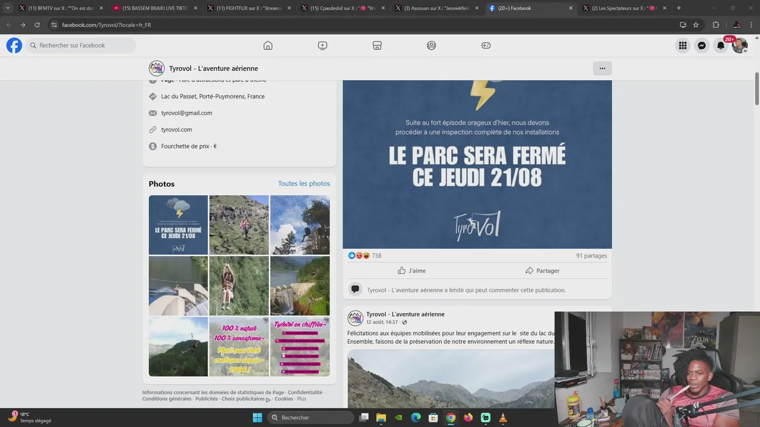Viewport: 760px width, 427px height.
Task: Open Messenger chat icon
Action: click(702, 45)
